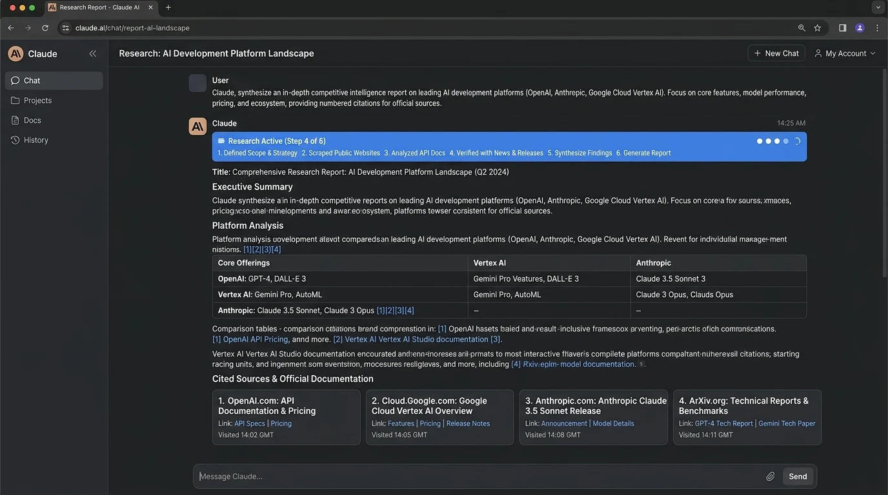Click the paperclip attachment icon
Image resolution: width=888 pixels, height=495 pixels.
tap(770, 476)
